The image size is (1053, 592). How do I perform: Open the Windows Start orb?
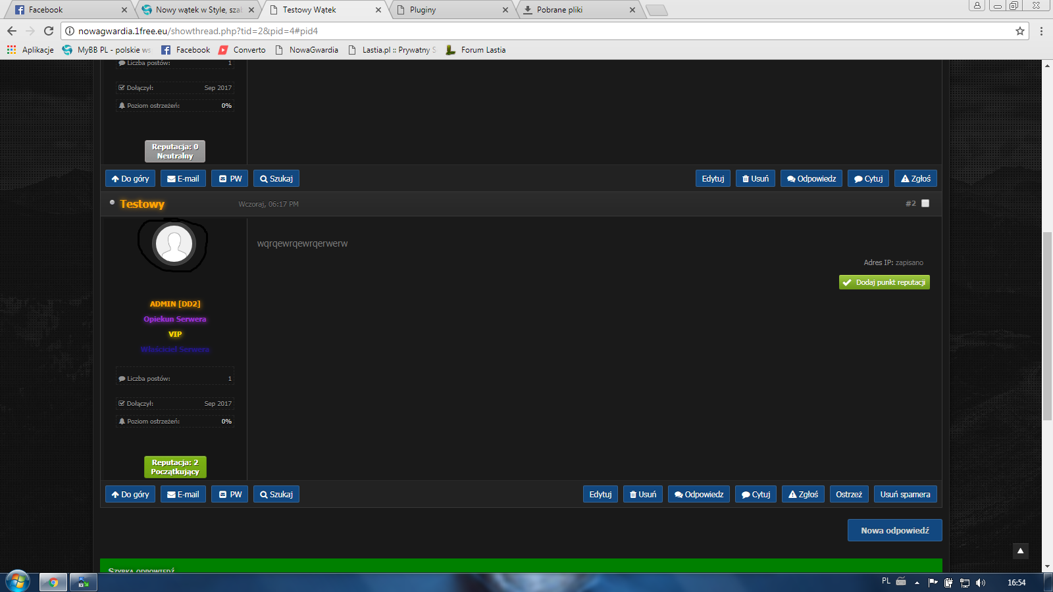(x=17, y=582)
